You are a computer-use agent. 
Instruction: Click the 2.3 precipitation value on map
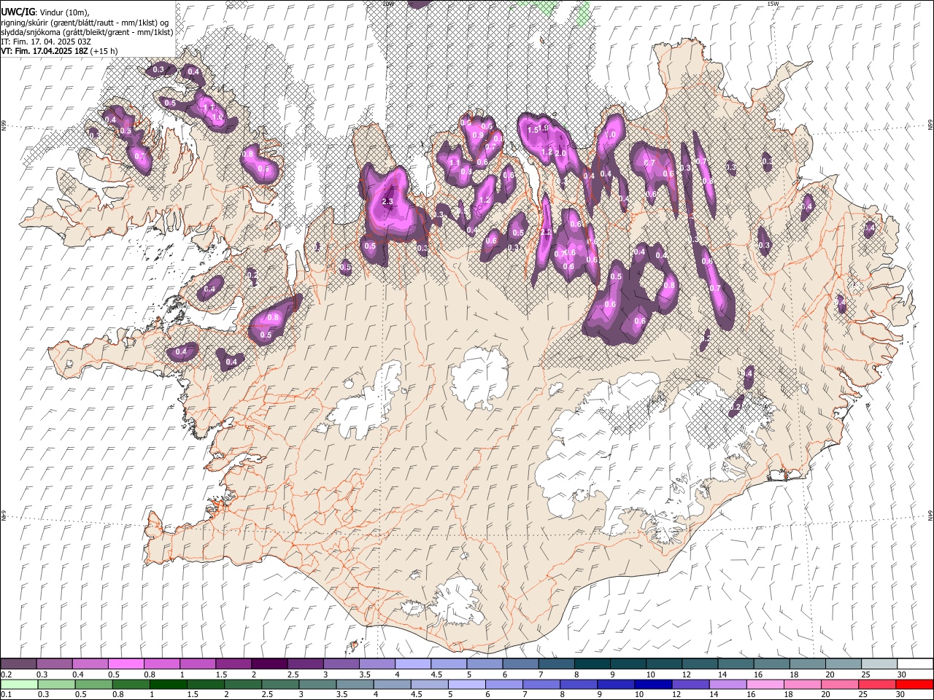(x=387, y=202)
